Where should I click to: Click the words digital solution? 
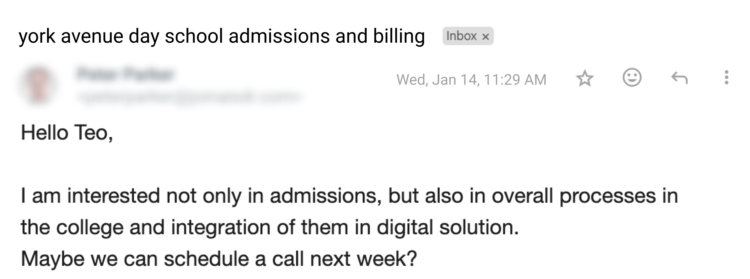tap(447, 227)
